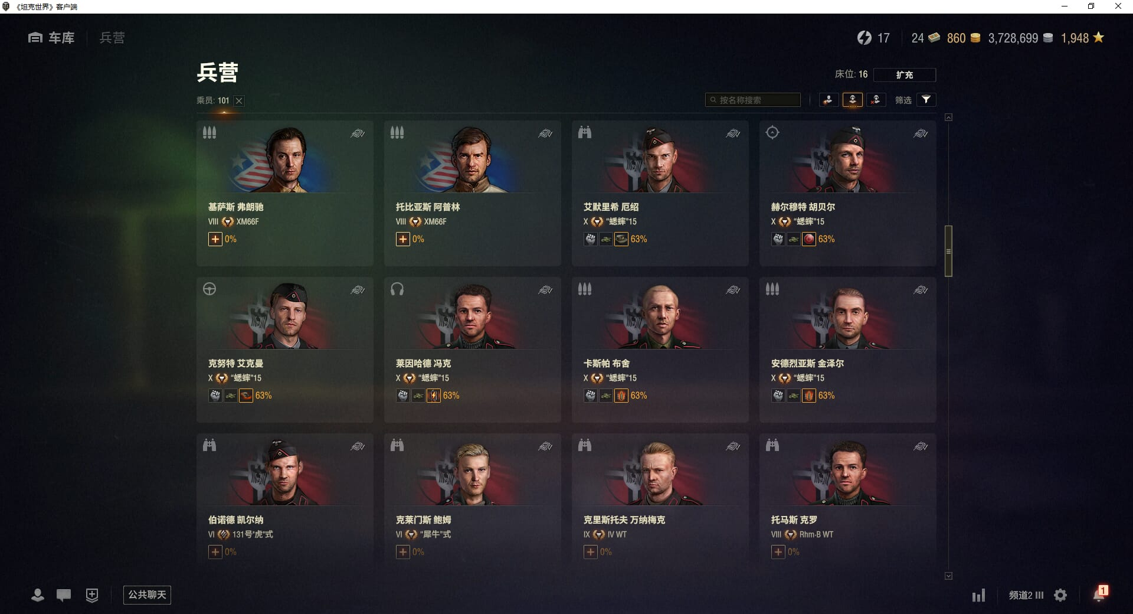
Task: Open the 公共聊天 public chat button
Action: 147,595
